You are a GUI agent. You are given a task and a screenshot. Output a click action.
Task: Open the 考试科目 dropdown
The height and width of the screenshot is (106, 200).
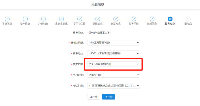(113, 86)
